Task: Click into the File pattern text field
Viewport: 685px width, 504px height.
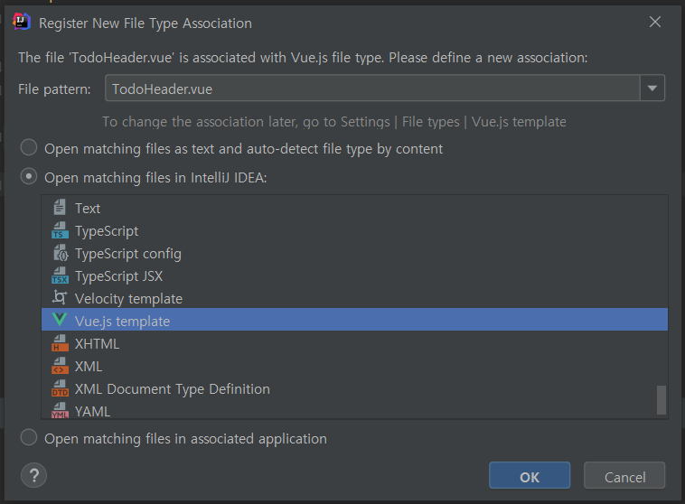Action: point(372,89)
